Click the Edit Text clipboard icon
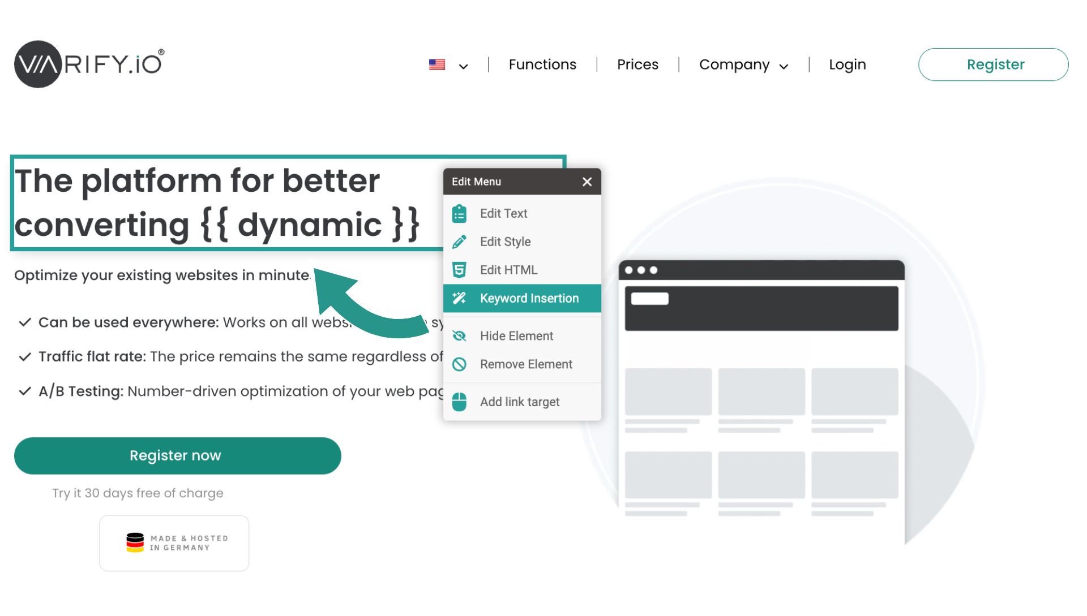This screenshot has width=1087, height=616. (x=459, y=214)
